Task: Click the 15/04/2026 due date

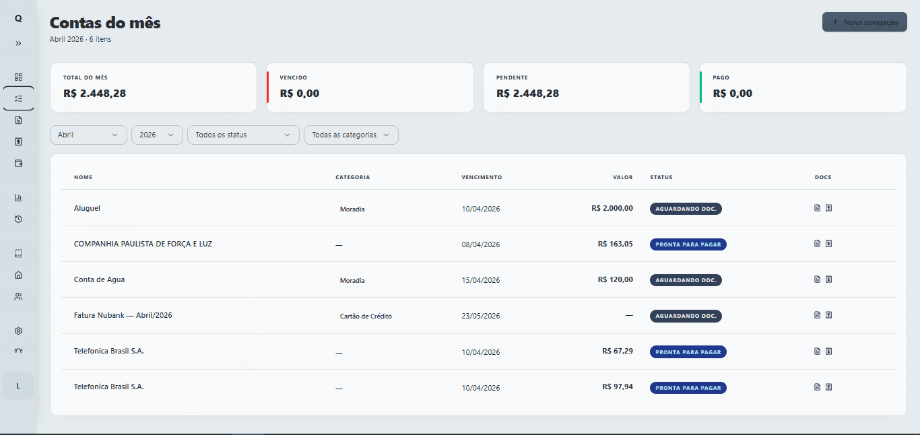Action: coord(481,280)
